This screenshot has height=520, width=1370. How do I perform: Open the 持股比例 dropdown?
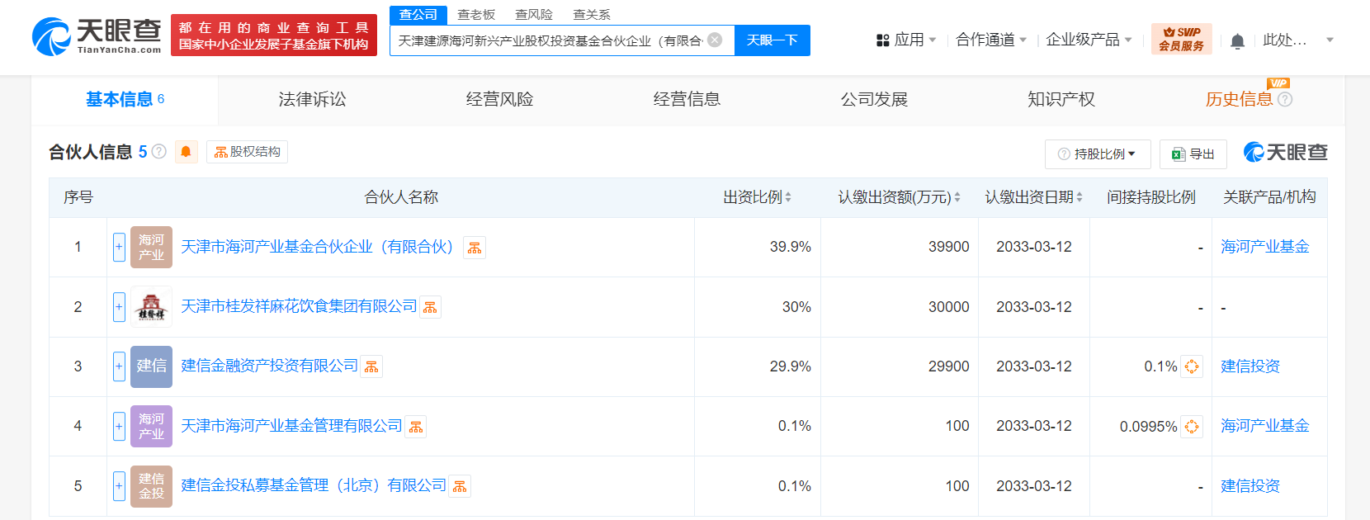tap(1097, 154)
